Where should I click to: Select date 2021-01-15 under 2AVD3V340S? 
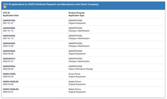coord(8,38)
